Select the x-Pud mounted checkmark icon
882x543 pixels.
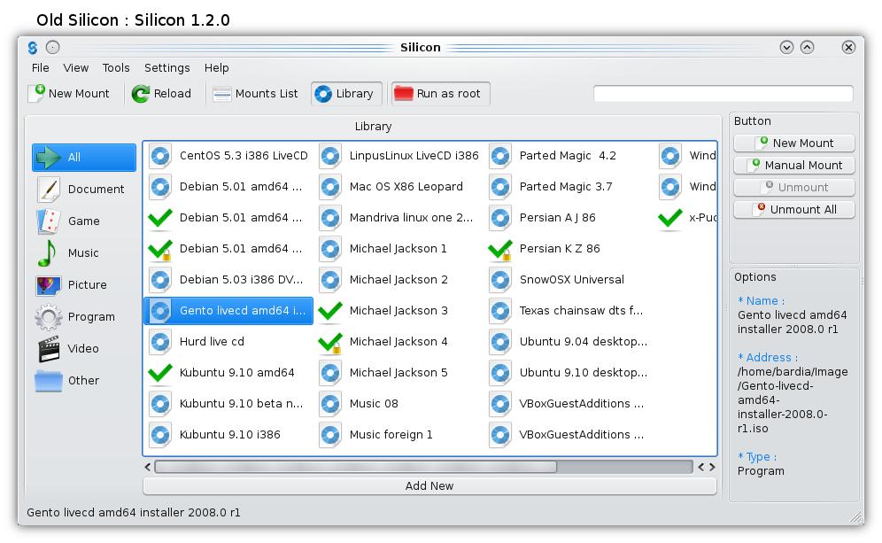tap(670, 218)
